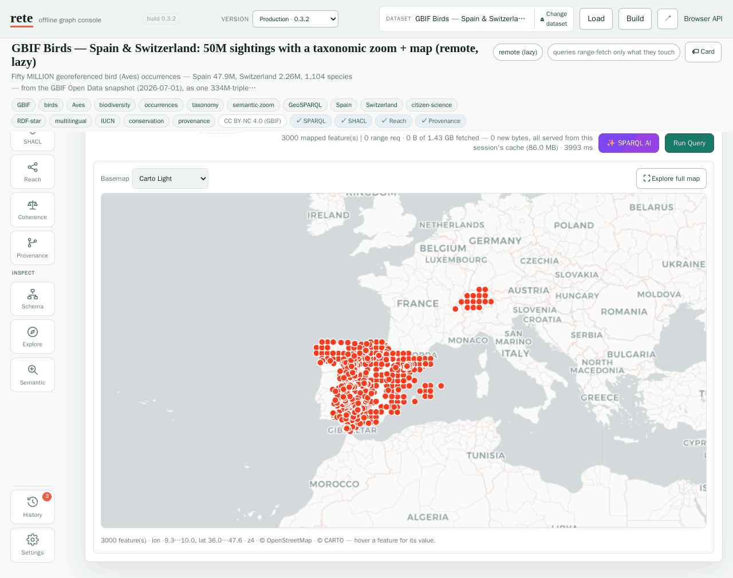The image size is (733, 578).
Task: Click the GBIF tag chip
Action: pyautogui.click(x=23, y=105)
